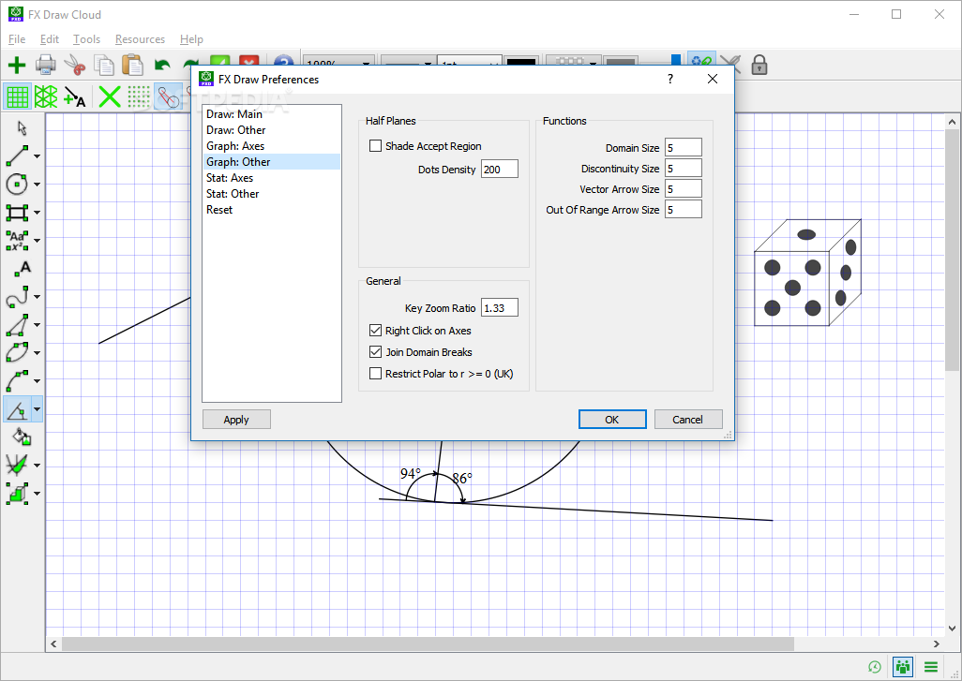Open the Edit menu

49,39
